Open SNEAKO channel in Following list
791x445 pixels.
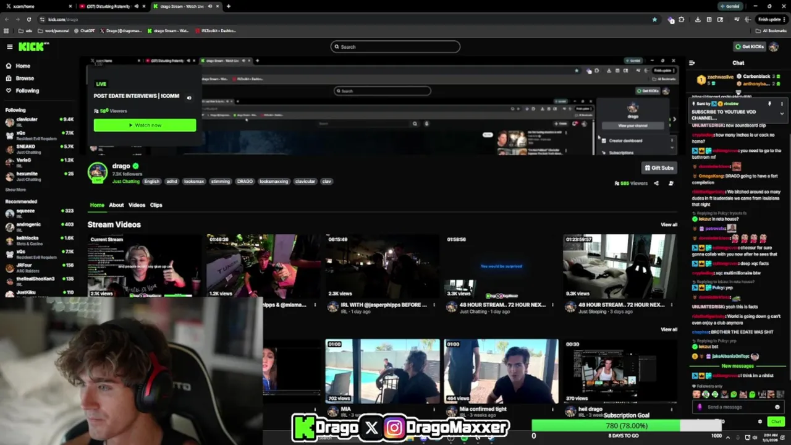tap(39, 149)
